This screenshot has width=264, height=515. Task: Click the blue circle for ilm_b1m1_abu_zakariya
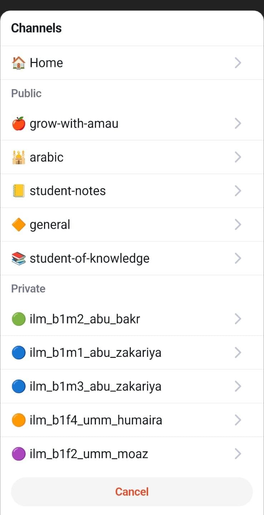[x=18, y=353]
